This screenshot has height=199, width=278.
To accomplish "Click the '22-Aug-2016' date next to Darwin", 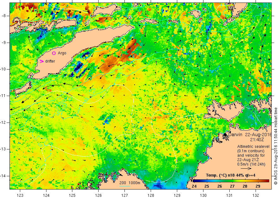I will [x=258, y=135].
